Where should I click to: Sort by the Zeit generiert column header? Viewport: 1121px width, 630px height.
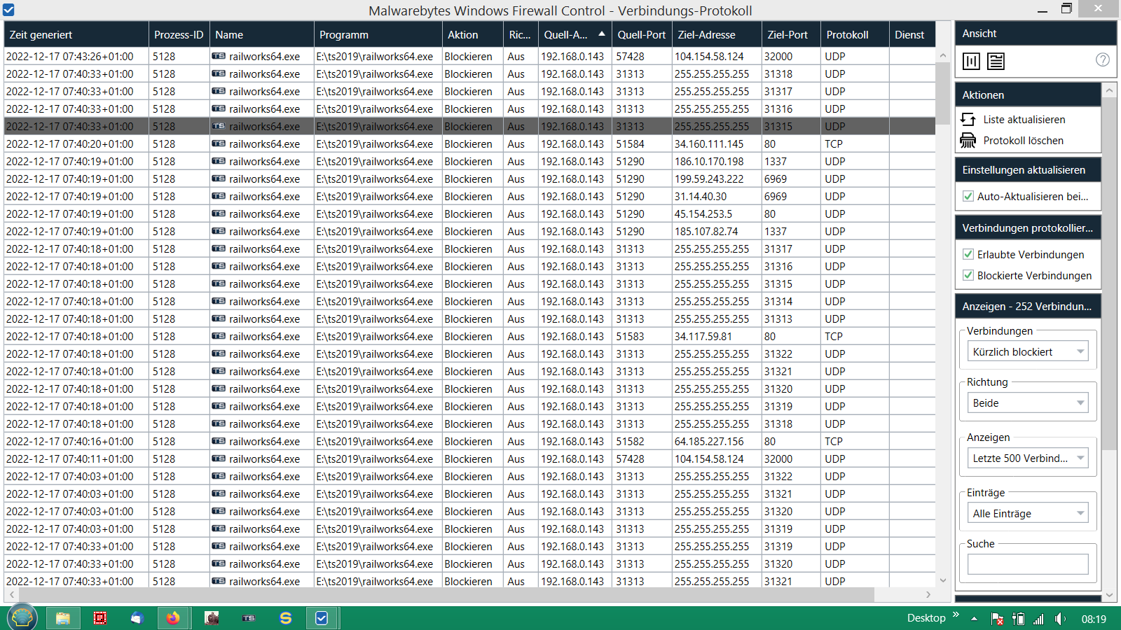tap(76, 34)
